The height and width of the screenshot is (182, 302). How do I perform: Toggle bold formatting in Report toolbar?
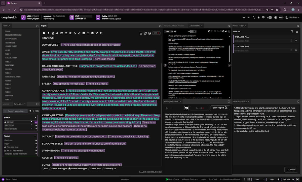44,33
